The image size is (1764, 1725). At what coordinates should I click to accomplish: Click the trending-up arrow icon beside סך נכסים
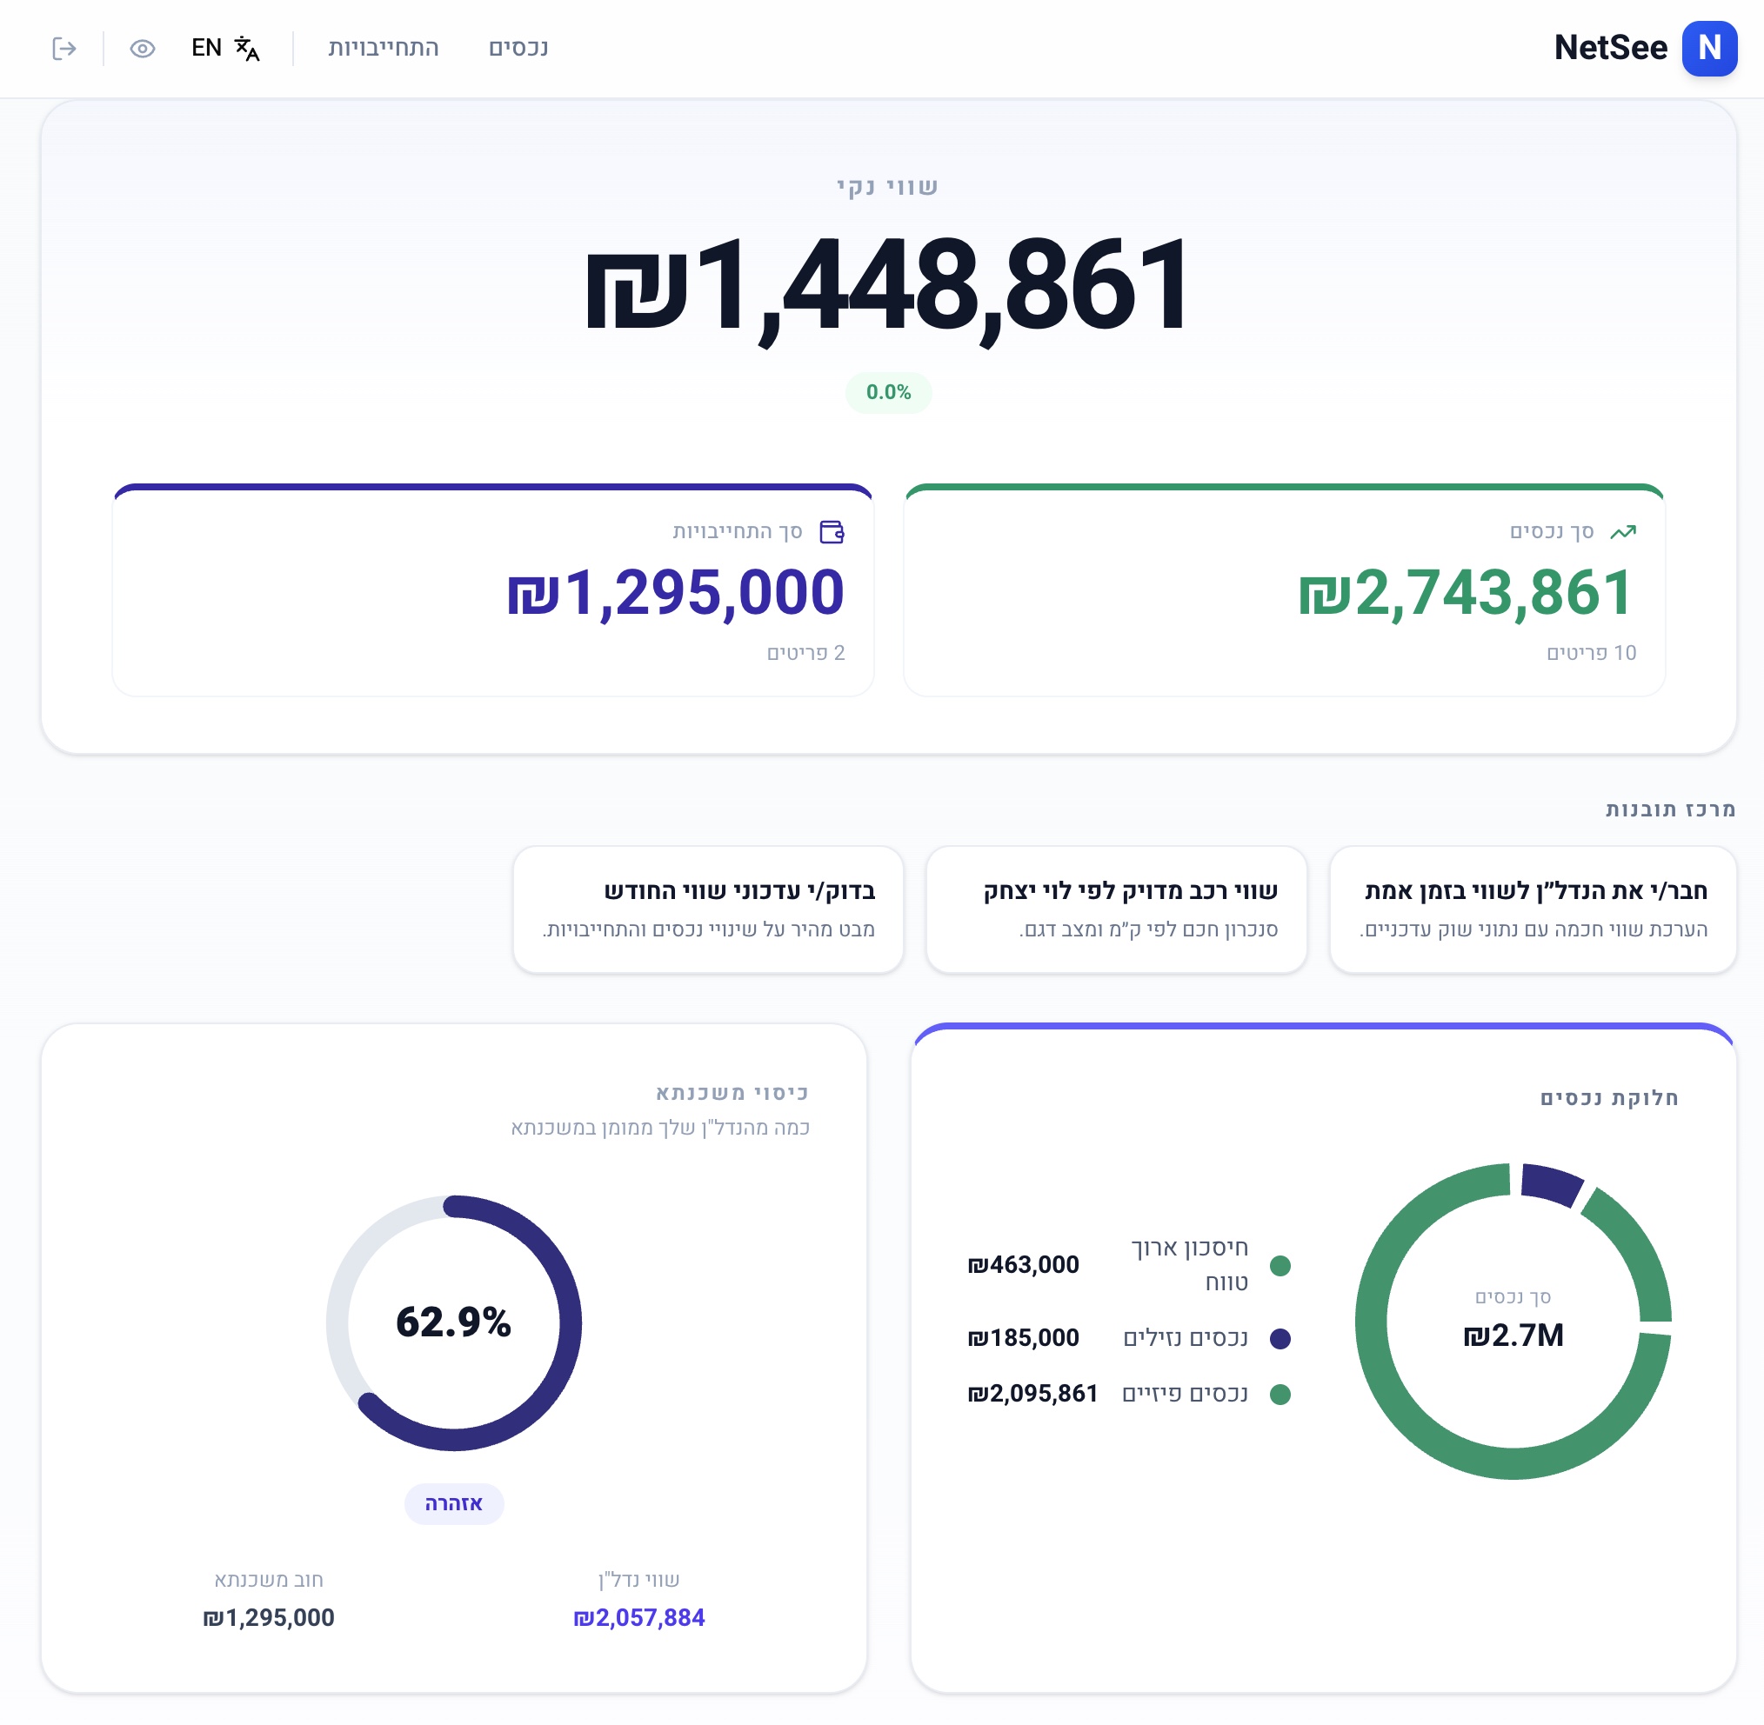1622,532
